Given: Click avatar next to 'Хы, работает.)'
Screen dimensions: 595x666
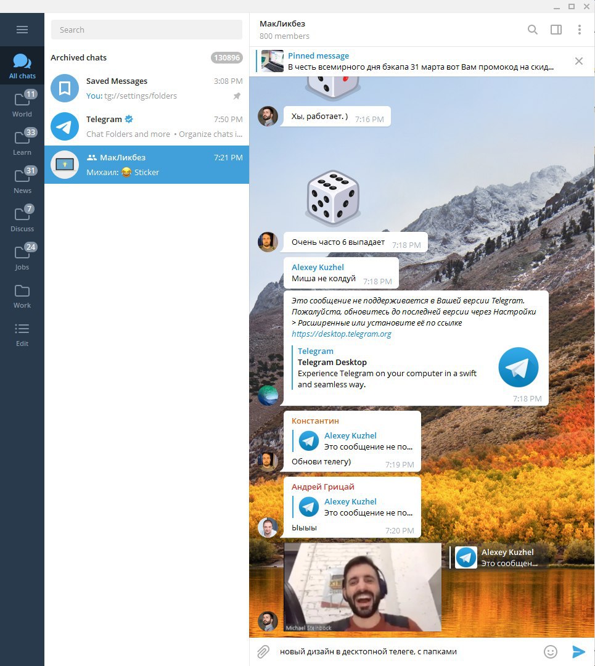Looking at the screenshot, I should coord(268,116).
